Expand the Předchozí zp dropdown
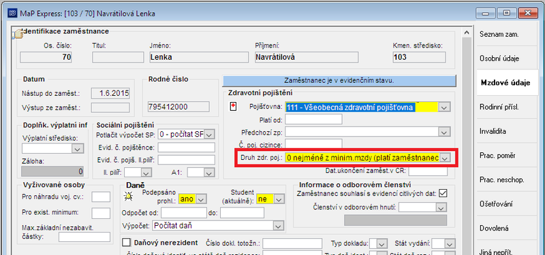 [x=444, y=132]
